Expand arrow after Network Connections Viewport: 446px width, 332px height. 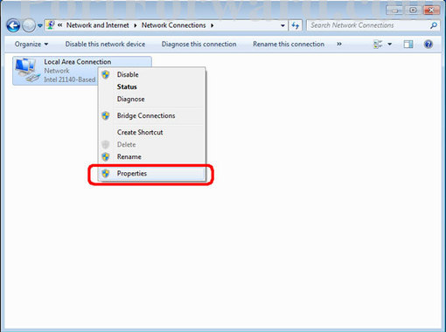pyautogui.click(x=213, y=25)
